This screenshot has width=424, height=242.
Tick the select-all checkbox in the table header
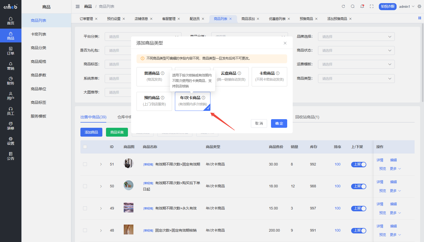[85, 147]
